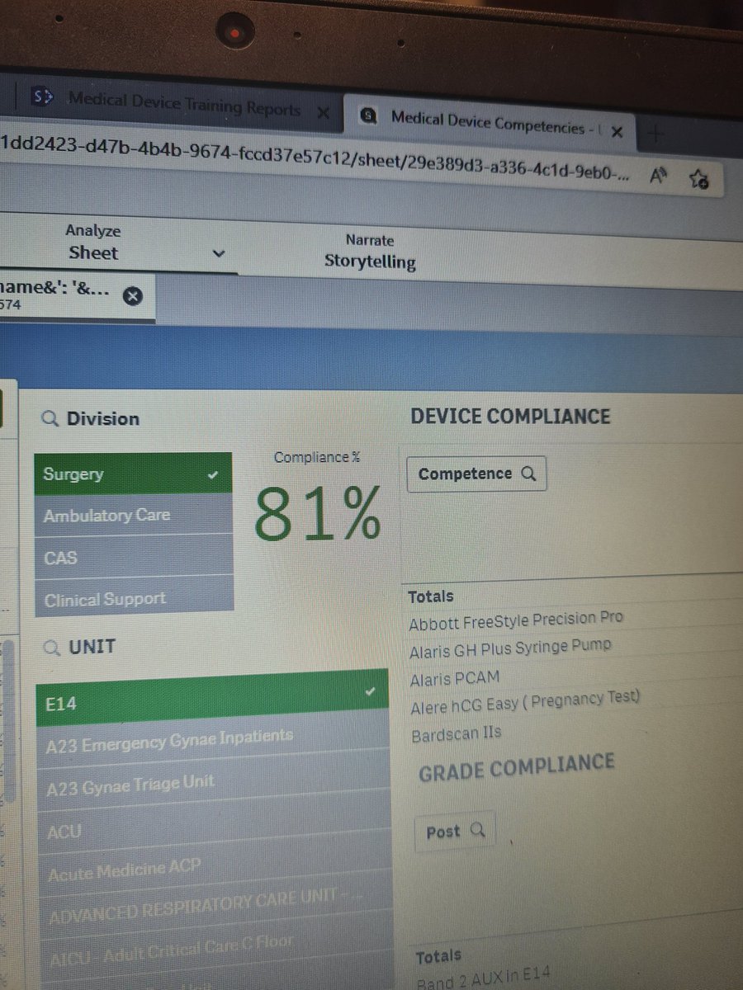Click the Division filter title
743x990 pixels.
click(103, 419)
